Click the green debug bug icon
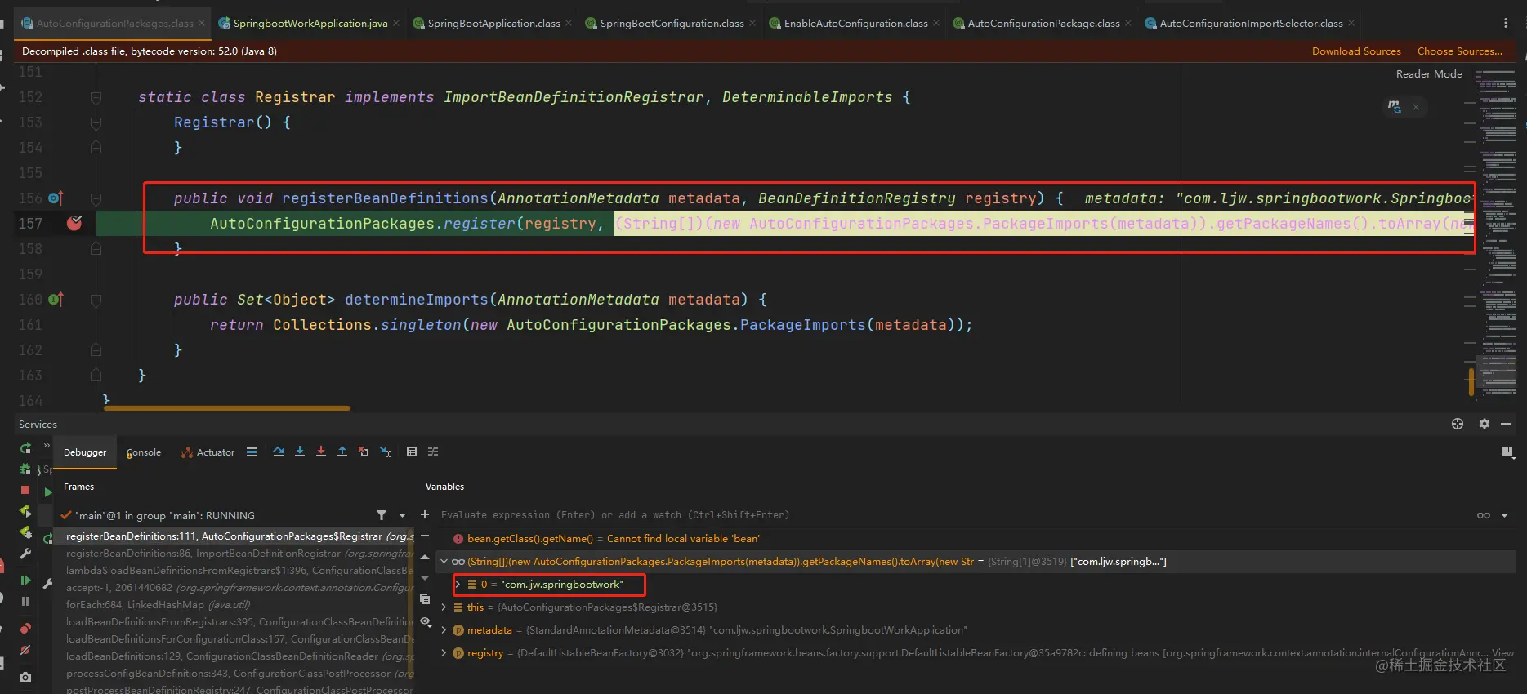This screenshot has height=694, width=1527. [x=25, y=469]
